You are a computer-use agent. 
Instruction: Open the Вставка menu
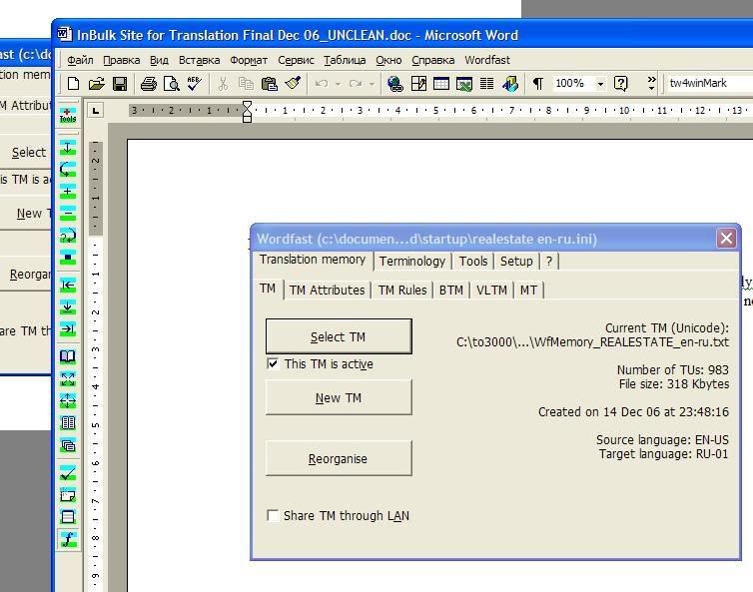point(200,60)
